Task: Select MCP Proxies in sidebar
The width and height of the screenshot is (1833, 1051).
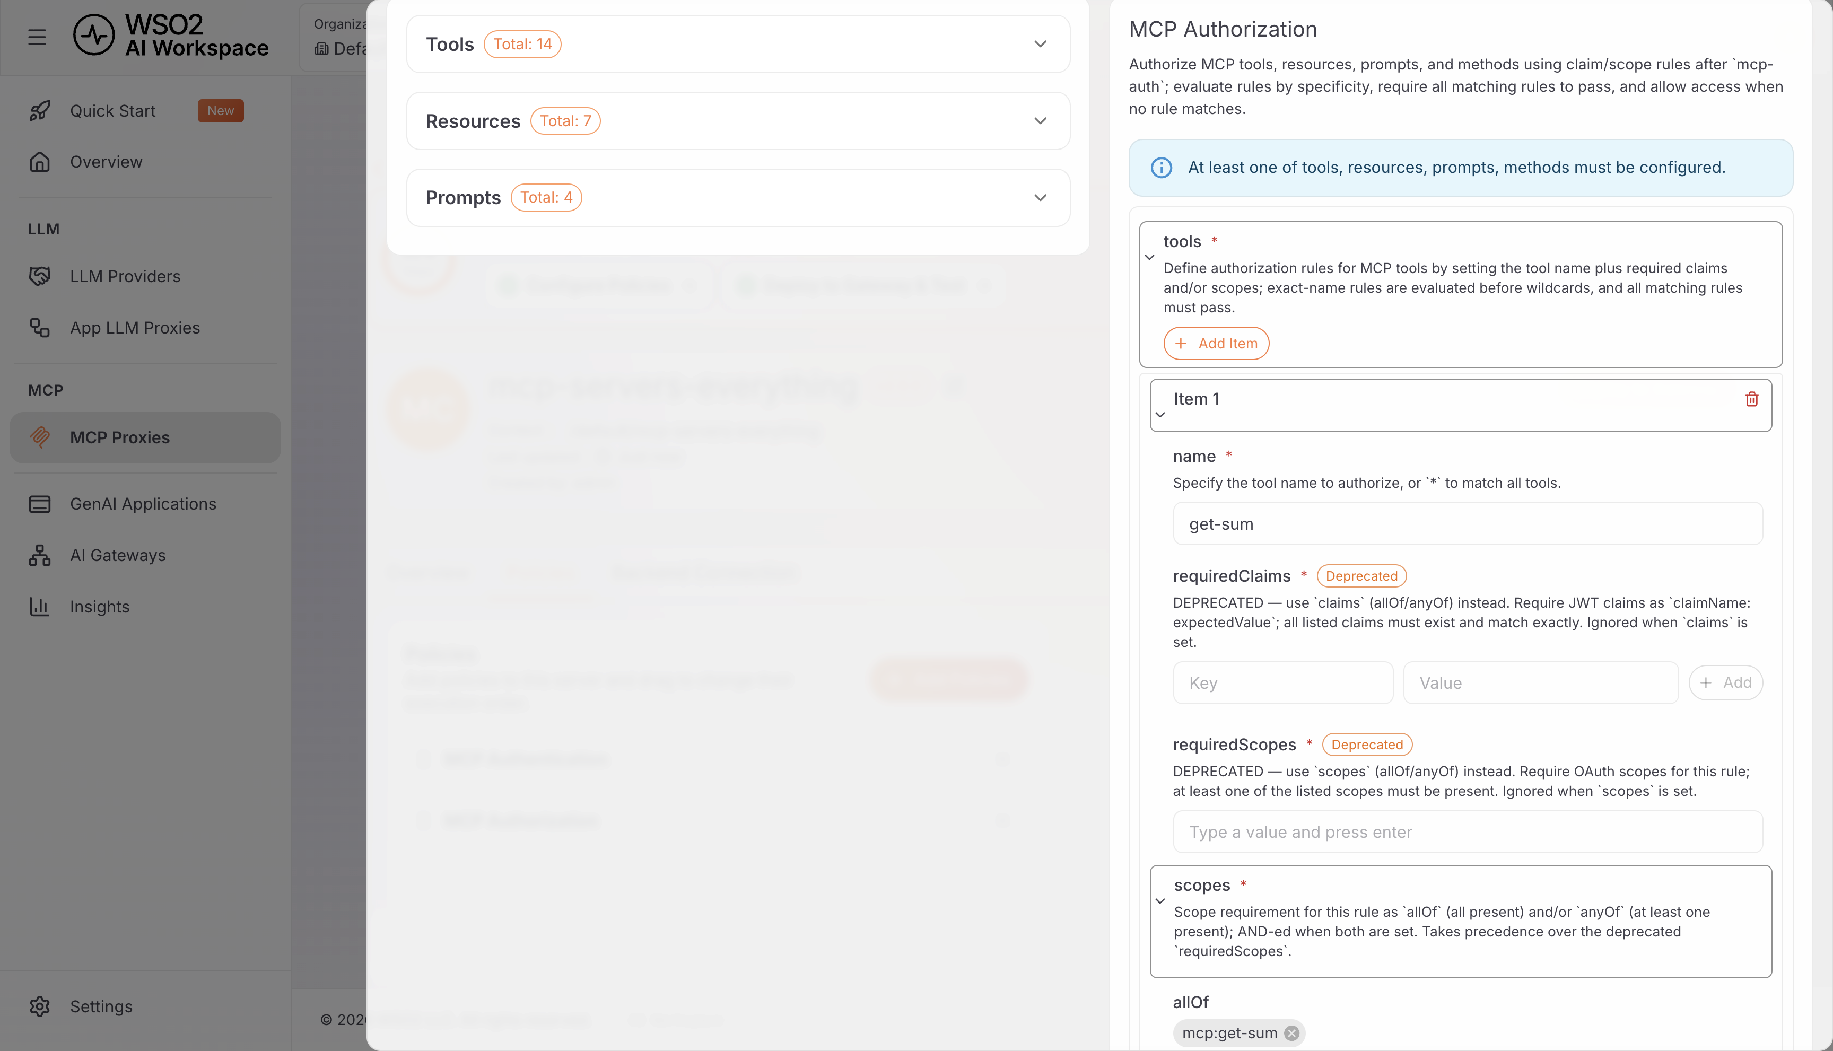Action: click(145, 437)
